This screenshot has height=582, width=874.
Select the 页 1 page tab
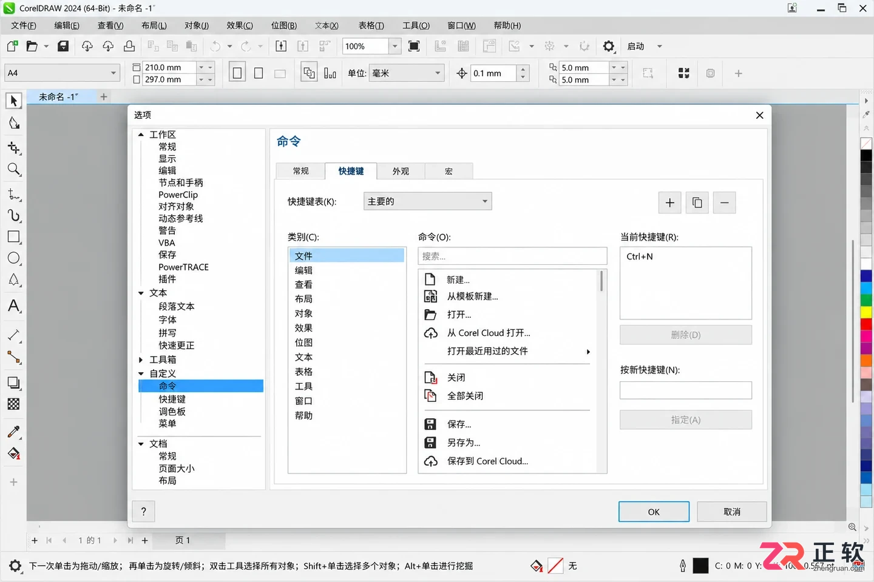click(x=183, y=540)
